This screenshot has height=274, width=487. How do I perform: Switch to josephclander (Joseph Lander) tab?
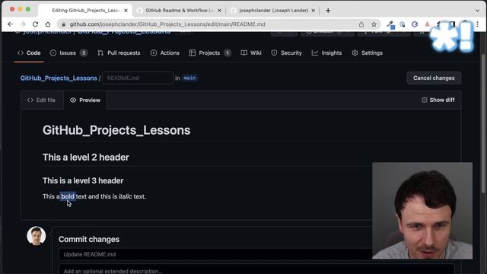(273, 11)
